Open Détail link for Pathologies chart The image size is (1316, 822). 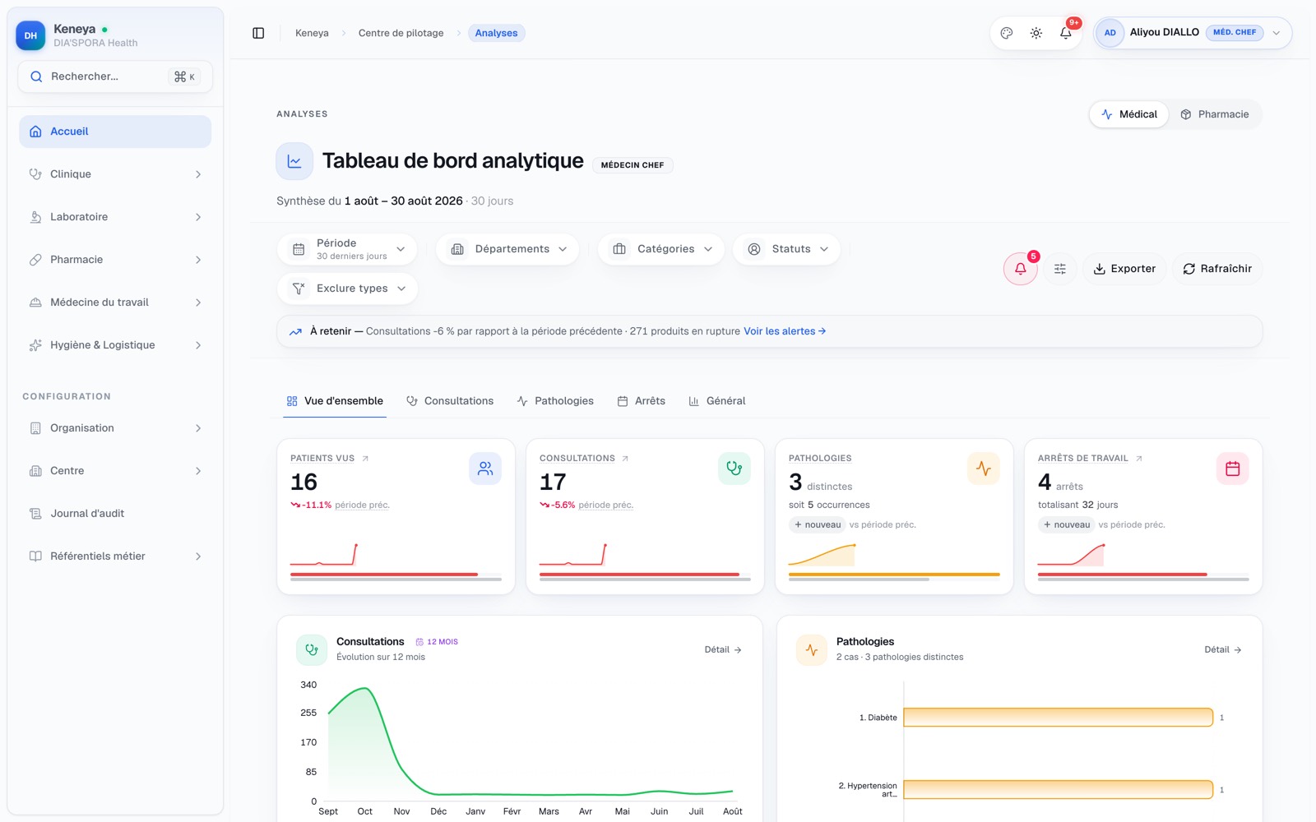click(1223, 649)
